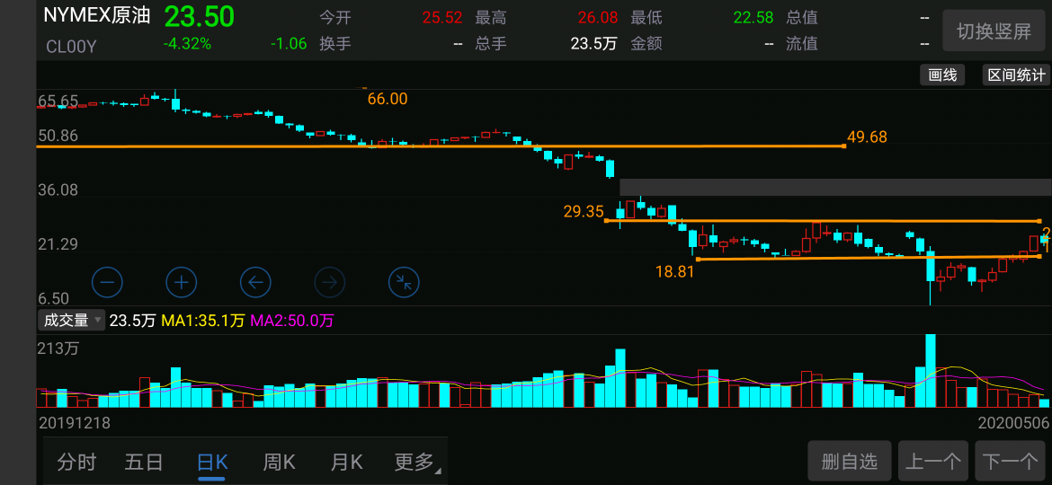The height and width of the screenshot is (485, 1052).
Task: Click the end date 20200506
Action: point(1012,423)
